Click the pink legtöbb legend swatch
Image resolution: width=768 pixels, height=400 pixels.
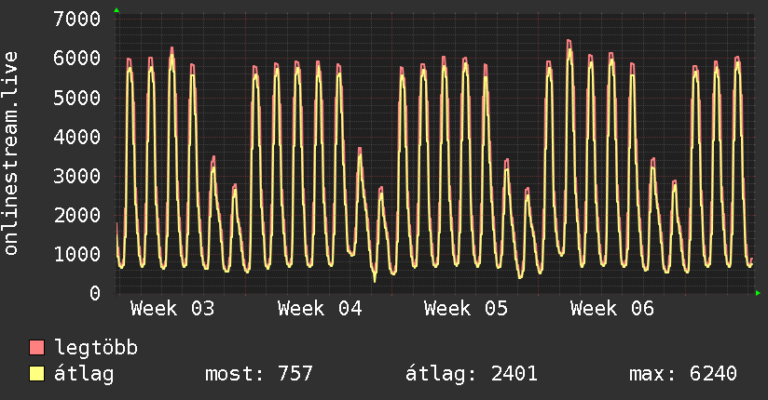click(x=36, y=347)
